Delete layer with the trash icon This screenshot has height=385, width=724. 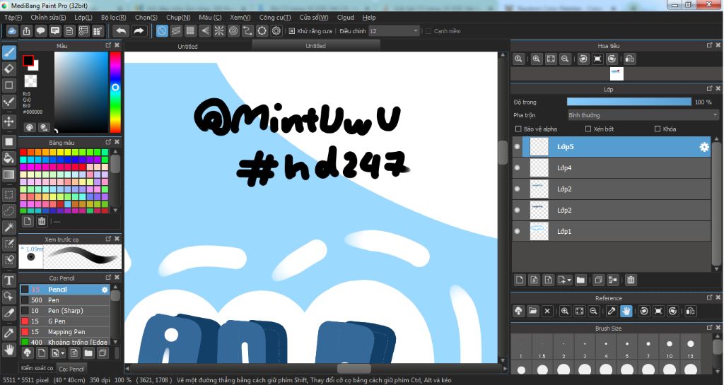click(631, 280)
